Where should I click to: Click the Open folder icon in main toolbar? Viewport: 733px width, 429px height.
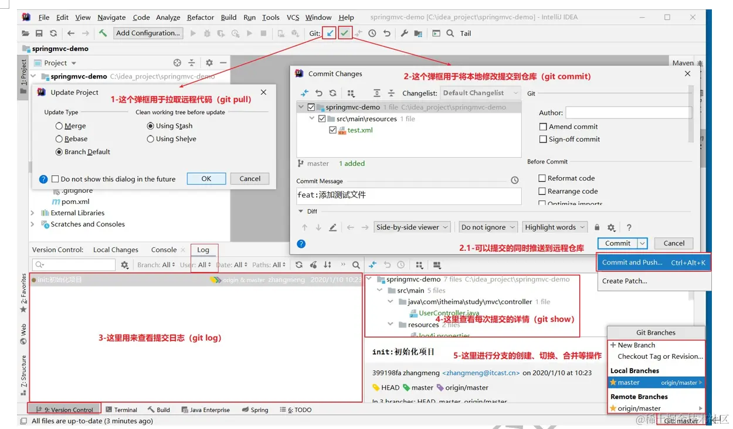click(x=25, y=33)
